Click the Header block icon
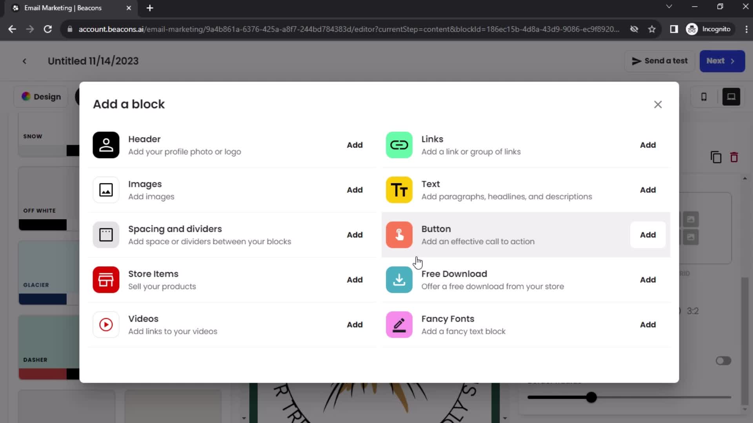The height and width of the screenshot is (423, 753). tap(105, 145)
